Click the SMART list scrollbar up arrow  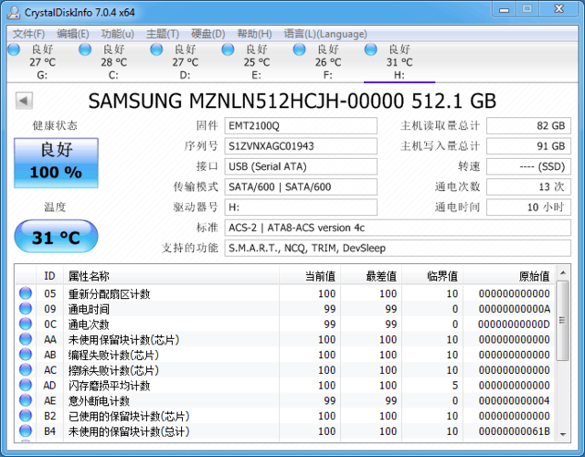[x=563, y=273]
